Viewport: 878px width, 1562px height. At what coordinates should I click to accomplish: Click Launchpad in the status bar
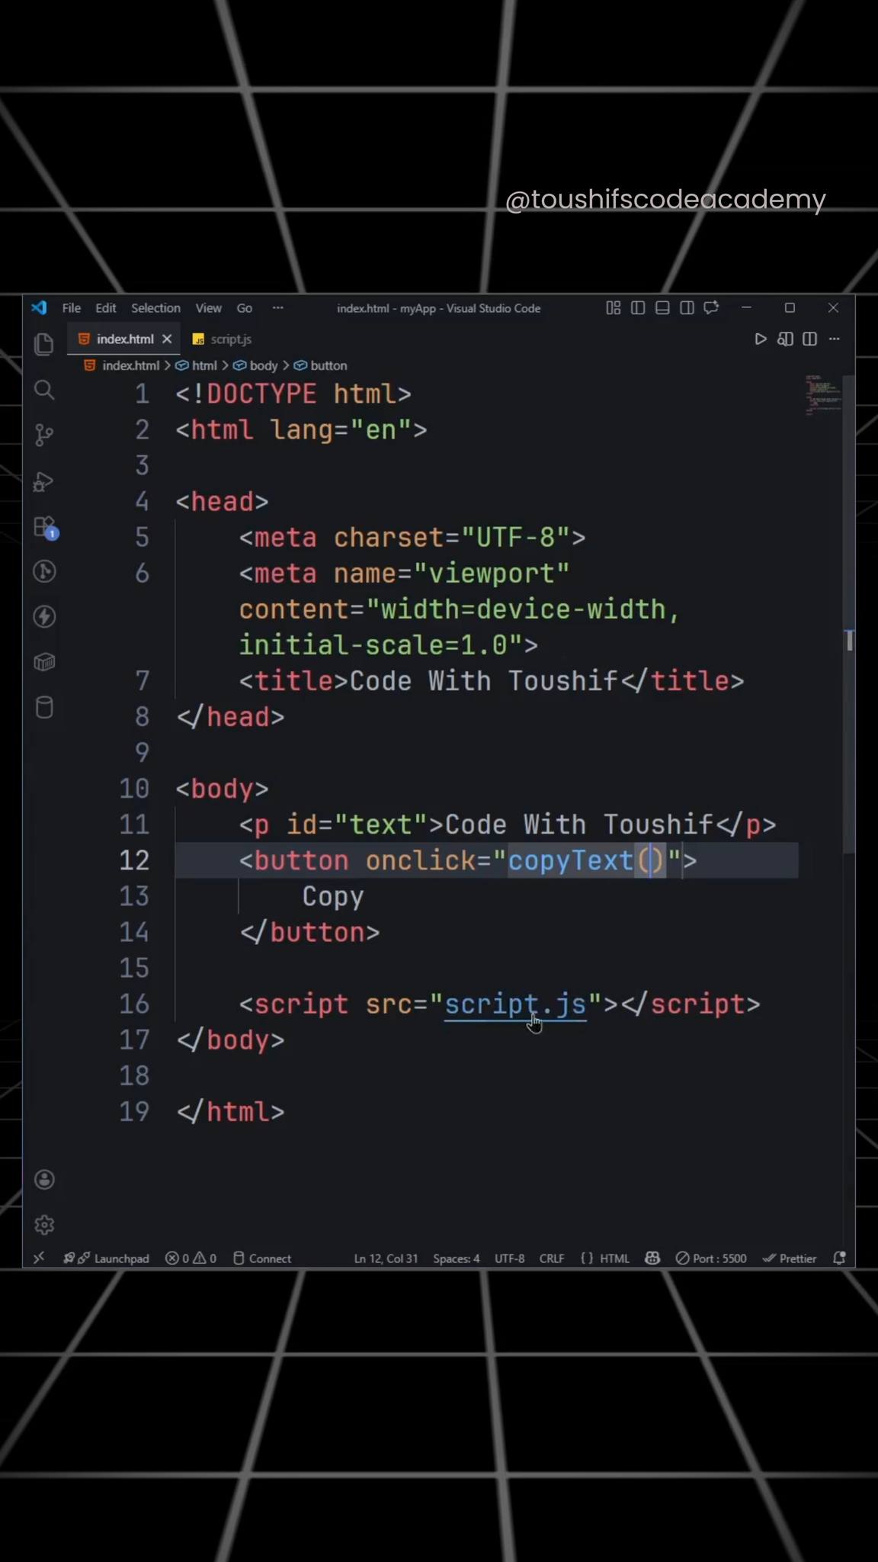point(106,1258)
